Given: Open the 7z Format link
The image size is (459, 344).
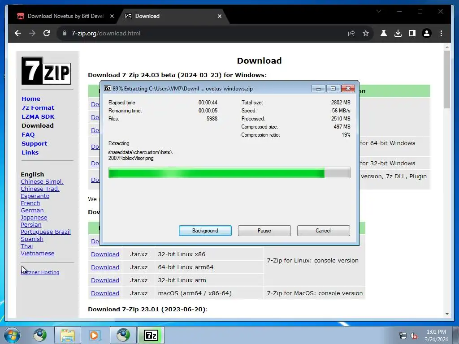Looking at the screenshot, I should coord(38,107).
